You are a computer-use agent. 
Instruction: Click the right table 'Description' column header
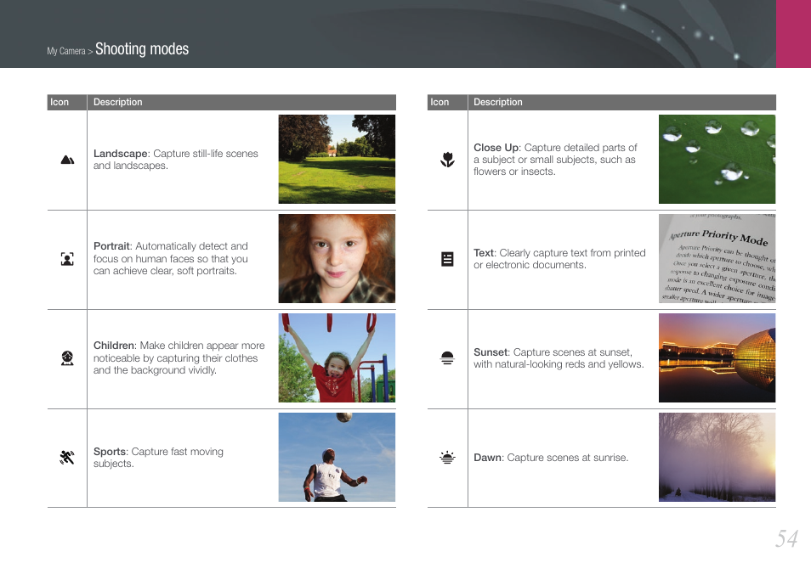[497, 102]
